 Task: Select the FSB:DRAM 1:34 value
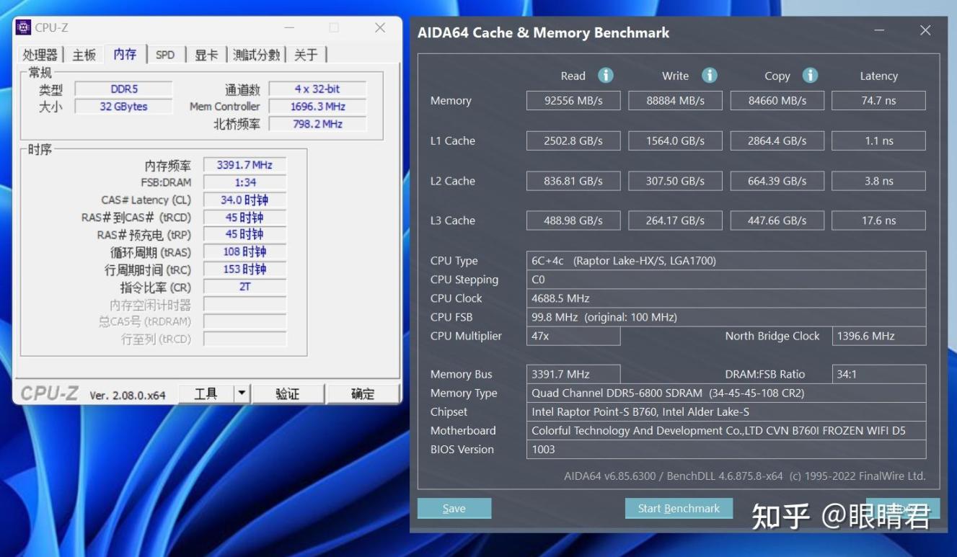(x=244, y=182)
